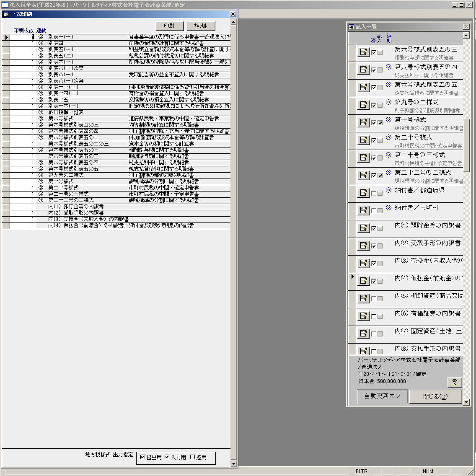This screenshot has width=476, height=476.
Task: Click the yellow question mark help icon
Action: [454, 382]
